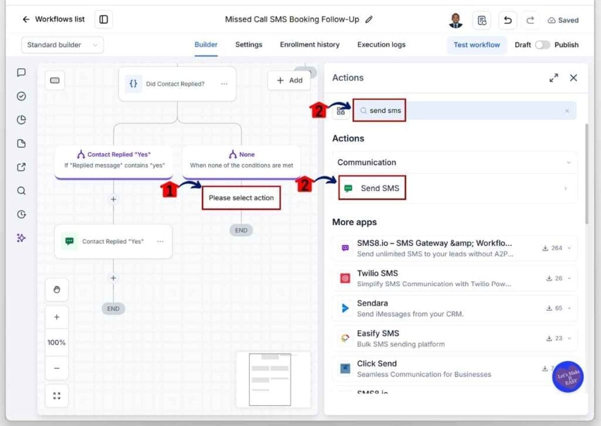The height and width of the screenshot is (426, 601).
Task: Open the notes icon beside the avatar
Action: 482,20
